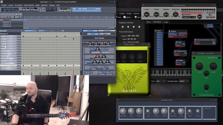Viewport: 223px width, 125px height.
Task: Solo the Kick instrument
Action: 20,36
